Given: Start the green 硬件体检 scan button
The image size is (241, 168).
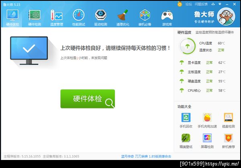Looking at the screenshot, I should coord(88,99).
